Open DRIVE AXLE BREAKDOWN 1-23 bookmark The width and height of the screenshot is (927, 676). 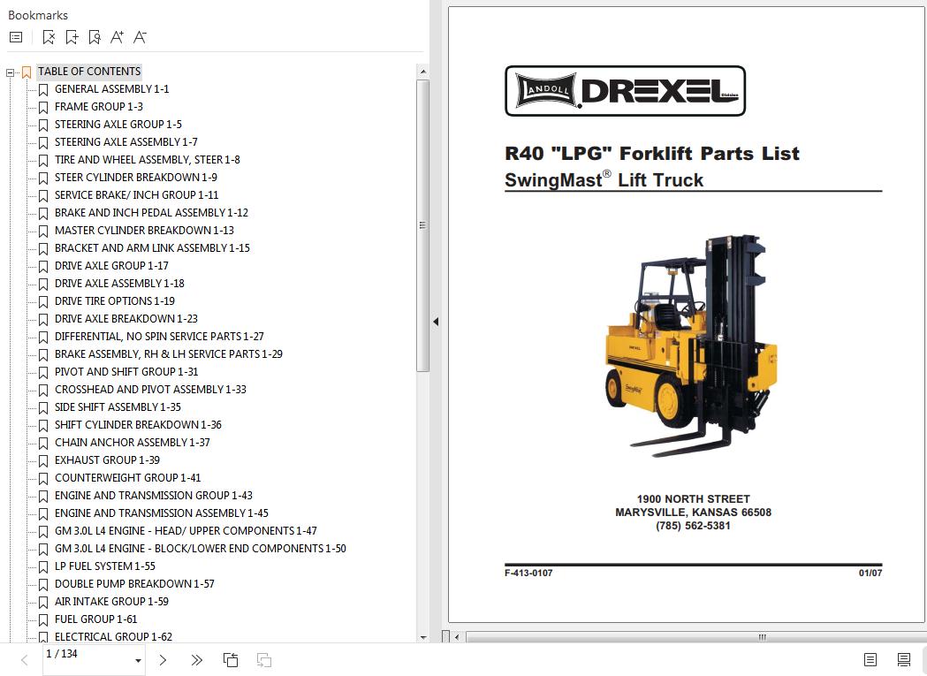point(125,319)
